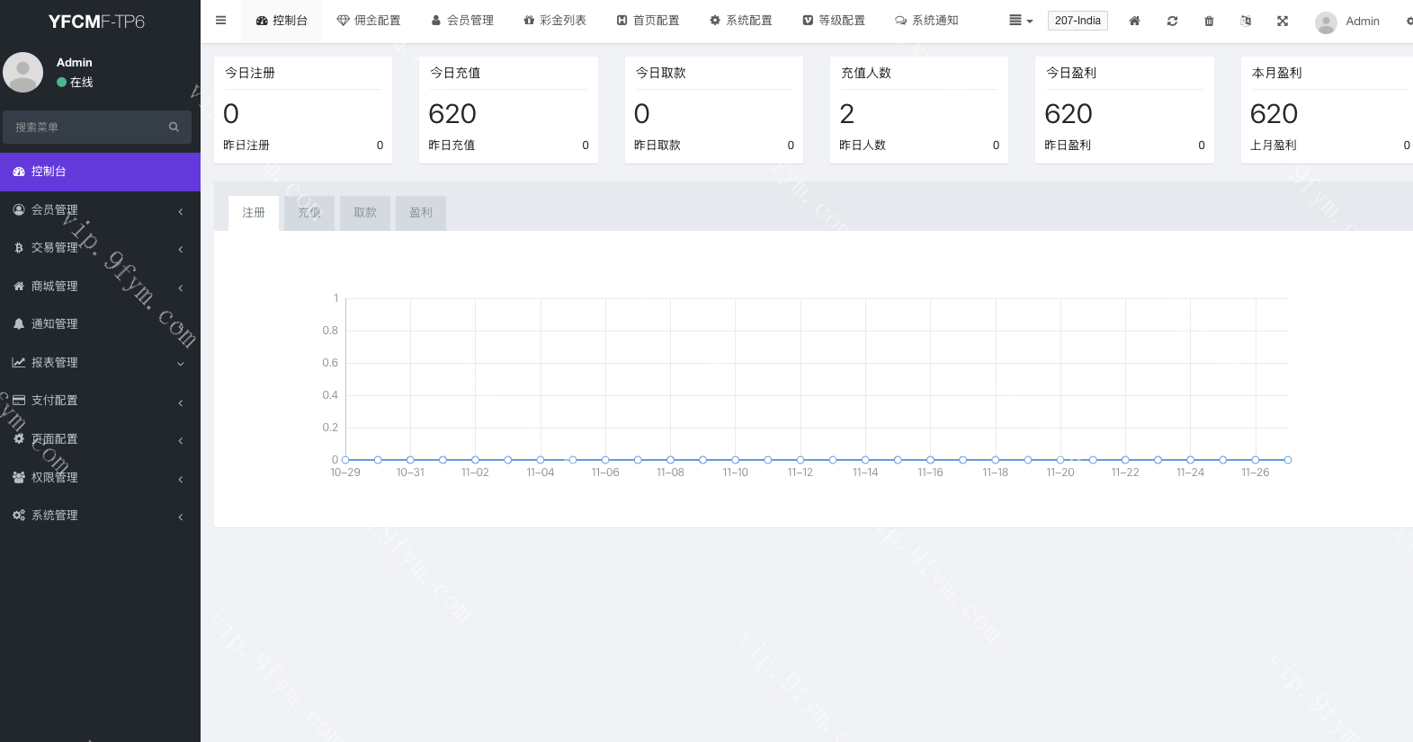The image size is (1413, 742).
Task: Click the 207-India button
Action: click(x=1078, y=21)
